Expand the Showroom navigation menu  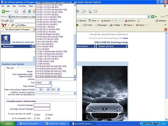coord(17,46)
